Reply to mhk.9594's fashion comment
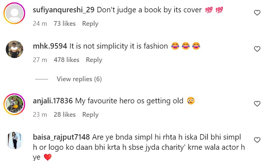 (x=94, y=60)
